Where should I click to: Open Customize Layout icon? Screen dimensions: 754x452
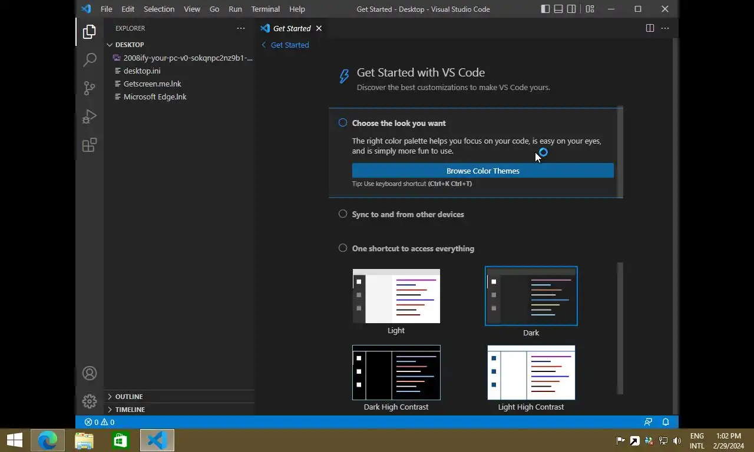[x=590, y=9]
